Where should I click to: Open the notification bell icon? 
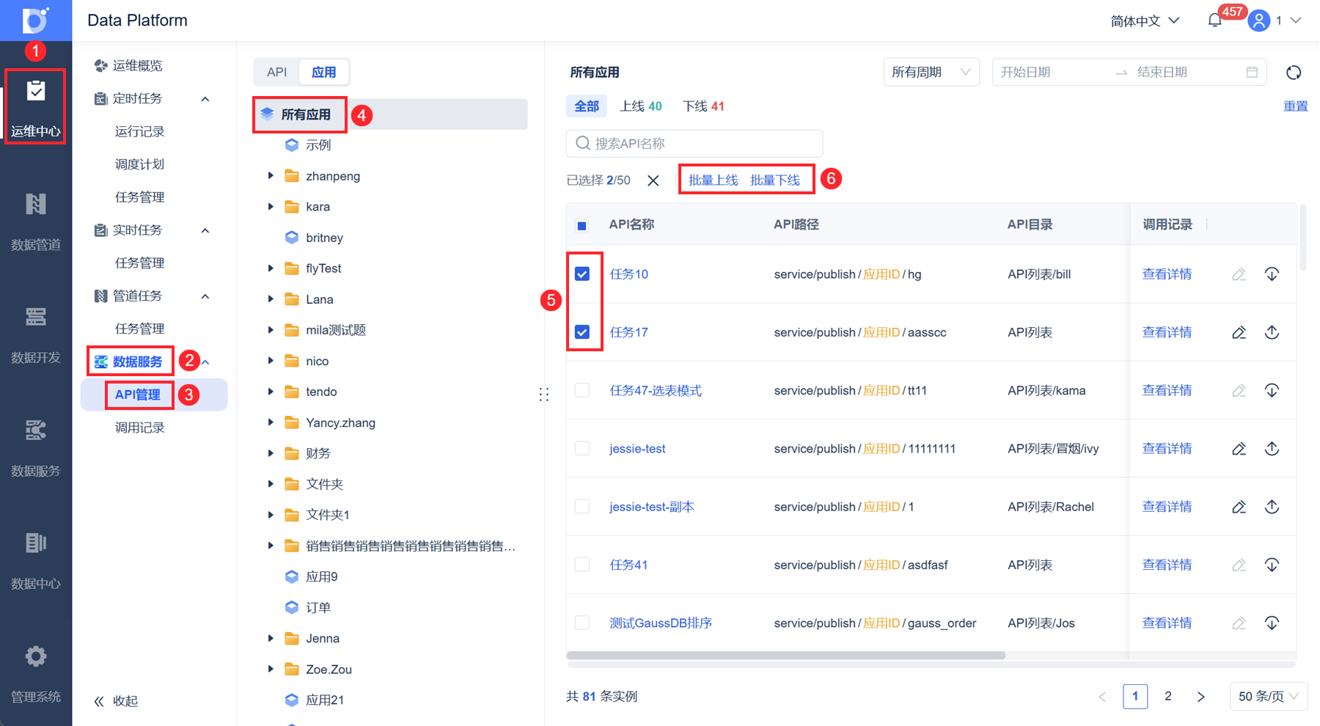point(1214,21)
